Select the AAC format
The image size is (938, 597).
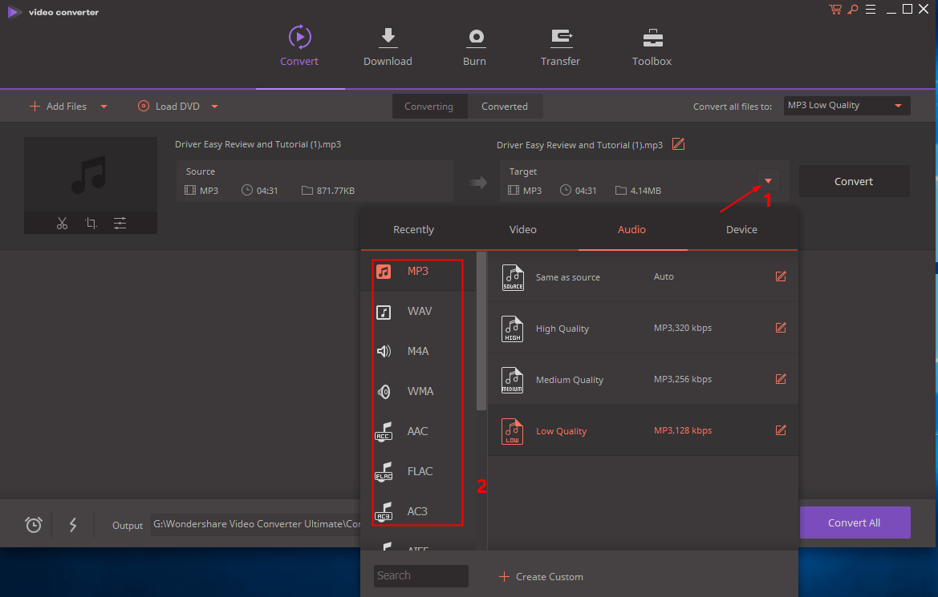418,431
